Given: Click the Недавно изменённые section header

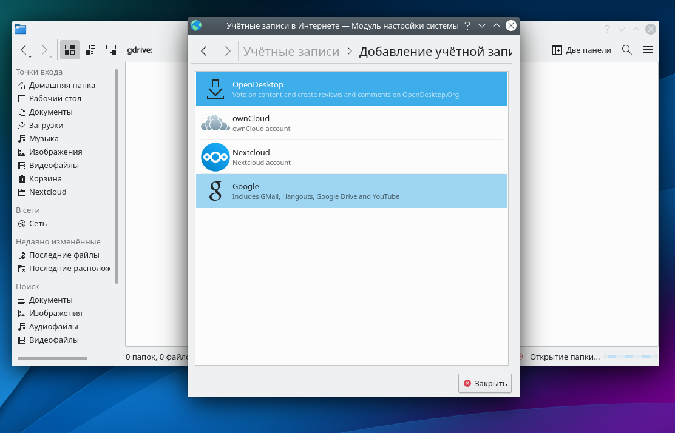Looking at the screenshot, I should pos(58,241).
